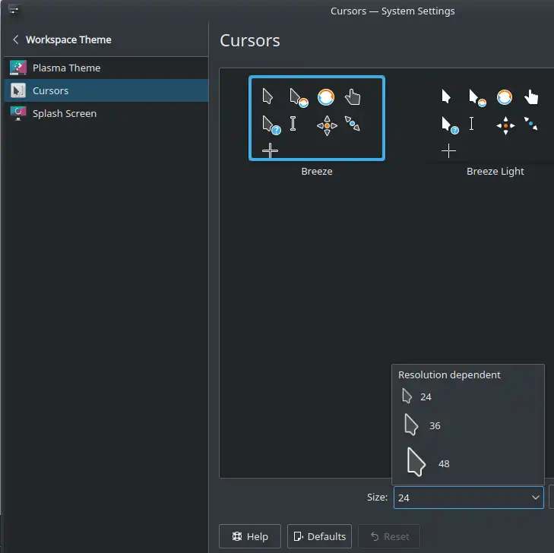Click Breeze Light diagonal resize preview
Image resolution: width=554 pixels, height=553 pixels.
[x=531, y=123]
